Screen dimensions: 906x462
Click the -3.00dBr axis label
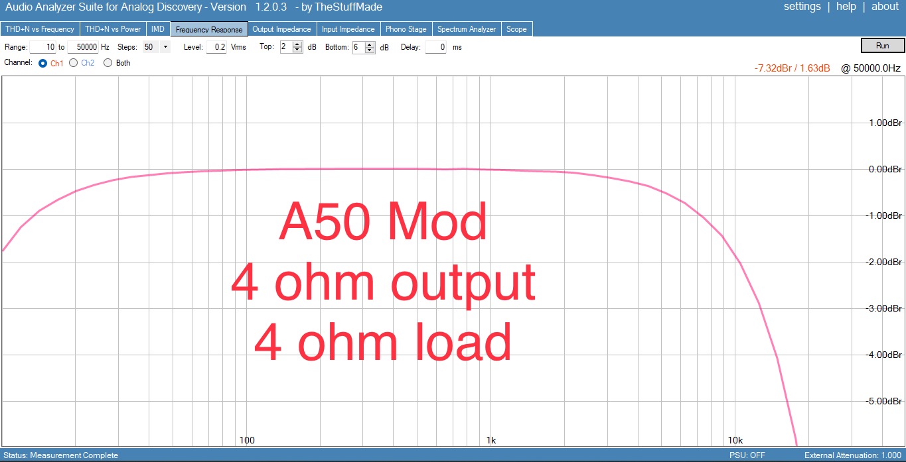[883, 308]
